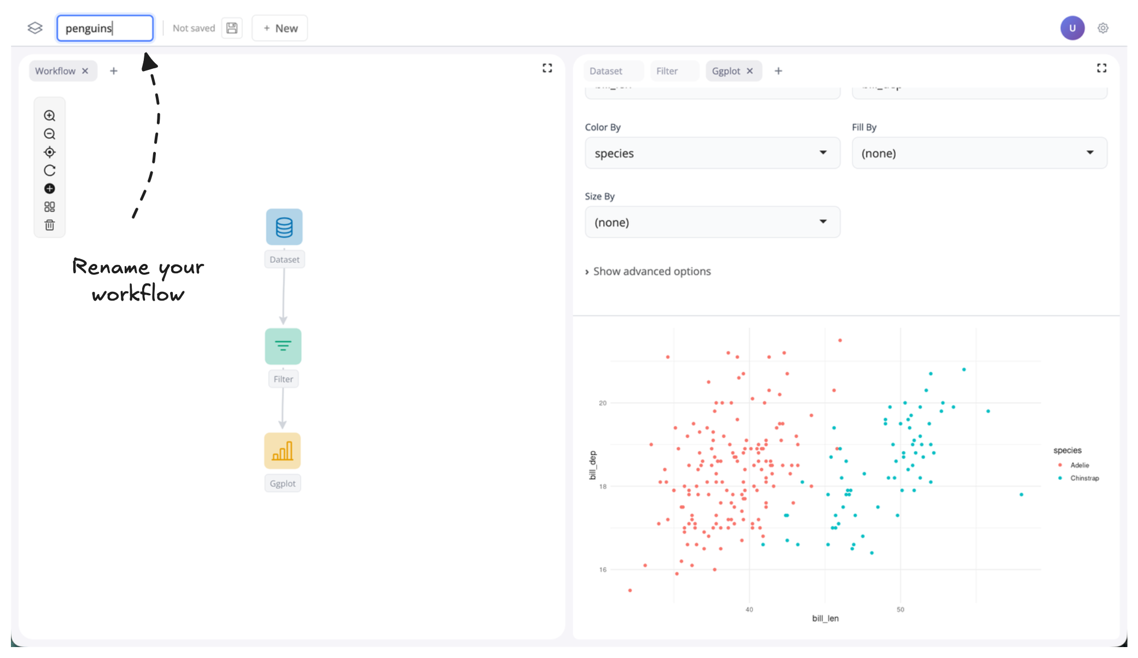
Task: Click the black add node plus icon
Action: tap(49, 189)
